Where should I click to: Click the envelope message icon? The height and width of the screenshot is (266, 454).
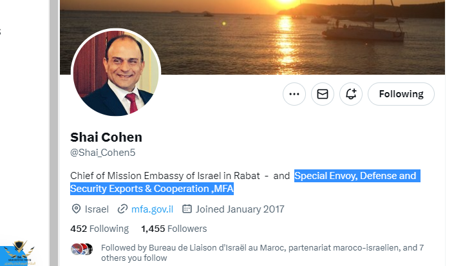pos(323,94)
